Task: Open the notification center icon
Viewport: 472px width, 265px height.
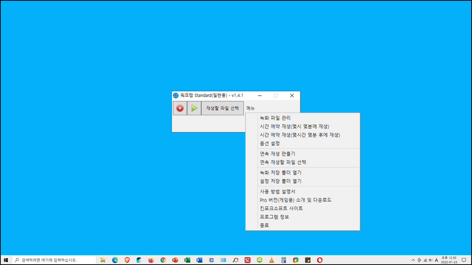Action: (x=464, y=260)
